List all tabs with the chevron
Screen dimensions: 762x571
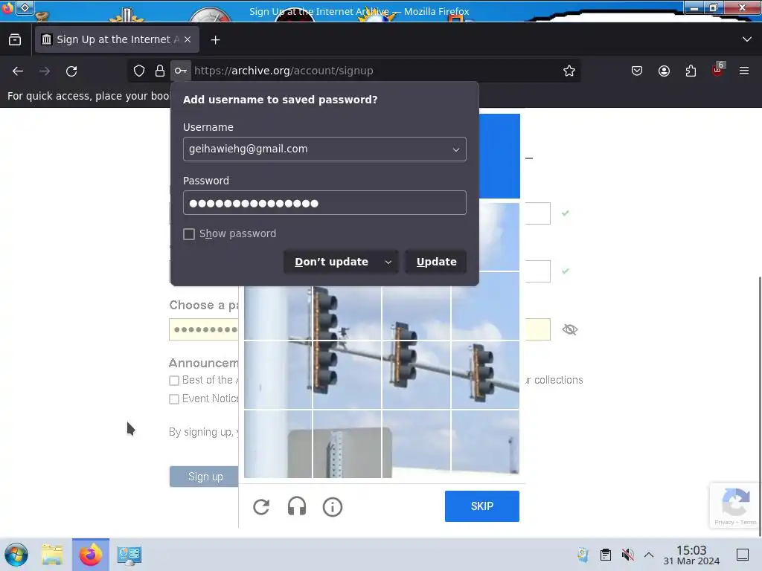[747, 39]
